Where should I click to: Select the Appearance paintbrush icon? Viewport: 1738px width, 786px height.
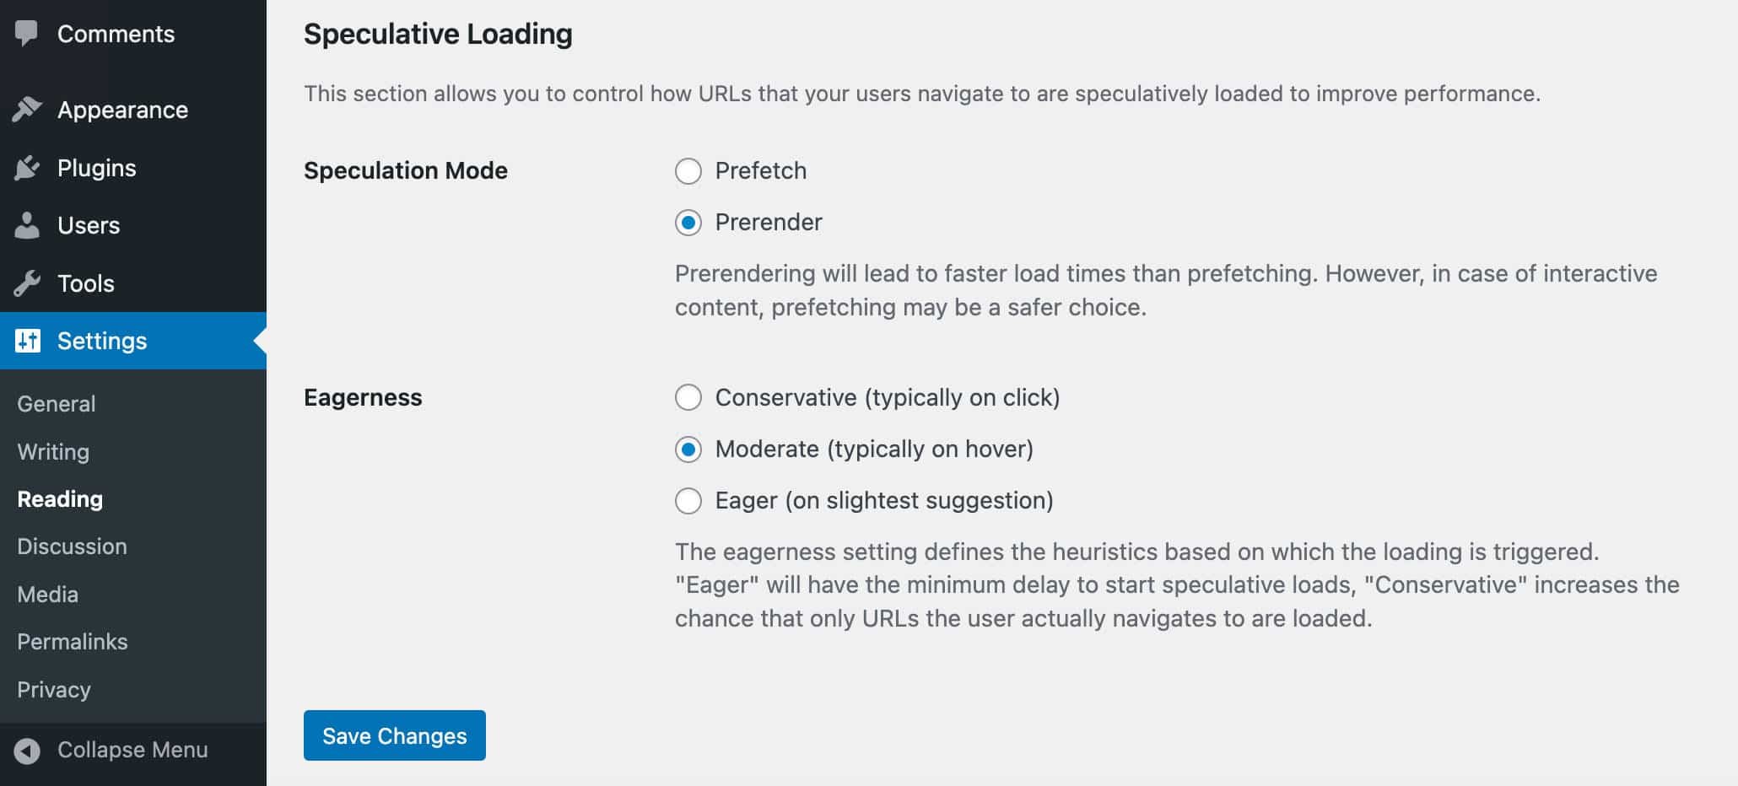(x=27, y=110)
